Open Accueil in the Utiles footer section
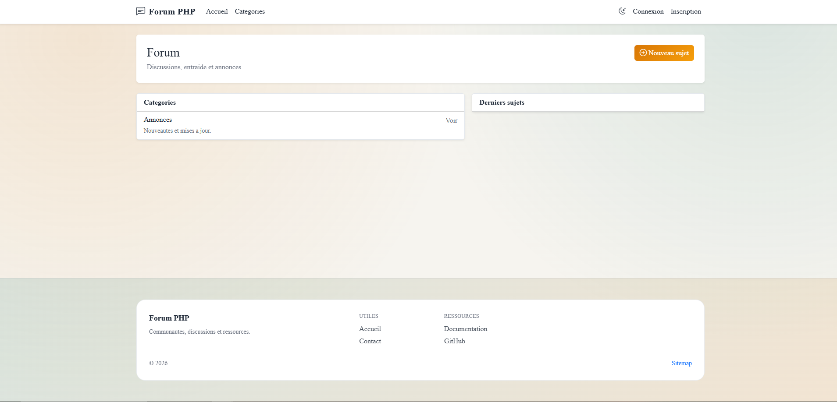This screenshot has height=402, width=837. (x=370, y=329)
